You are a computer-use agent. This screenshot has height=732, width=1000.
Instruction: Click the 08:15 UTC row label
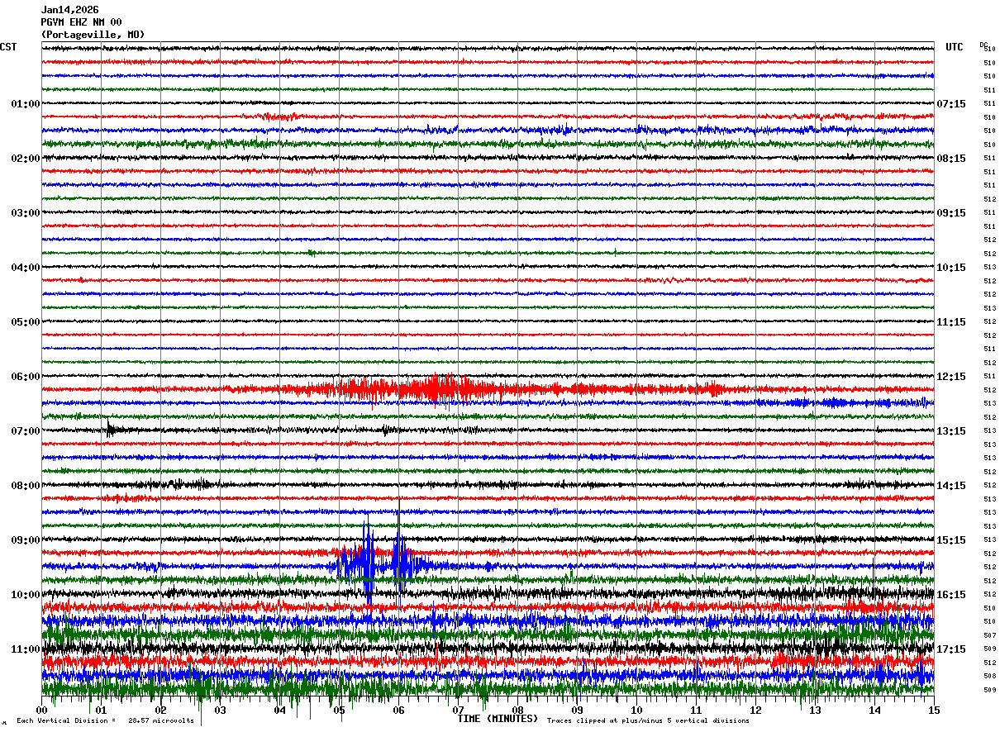951,159
